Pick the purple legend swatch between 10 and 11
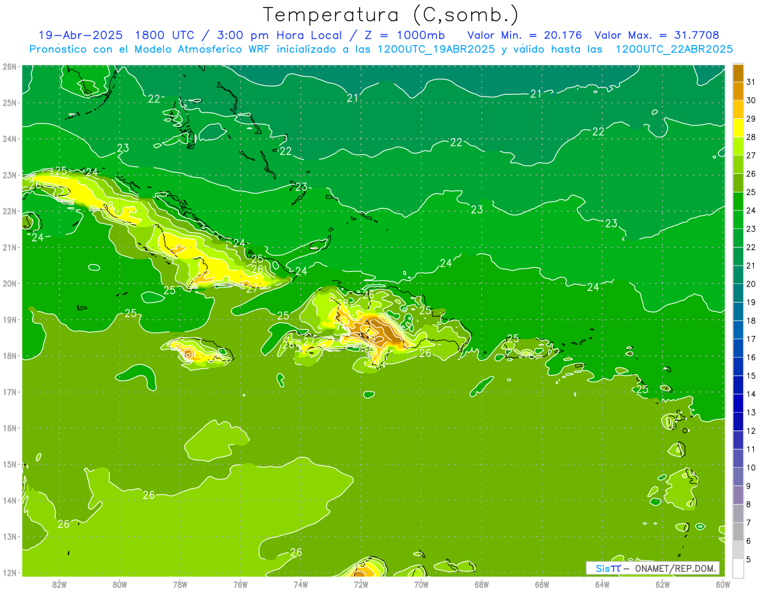The width and height of the screenshot is (768, 593). click(738, 458)
